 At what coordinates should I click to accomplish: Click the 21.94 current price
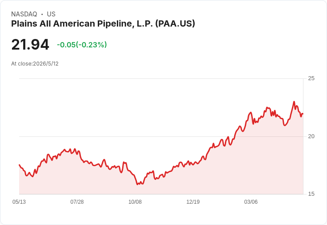[30, 44]
